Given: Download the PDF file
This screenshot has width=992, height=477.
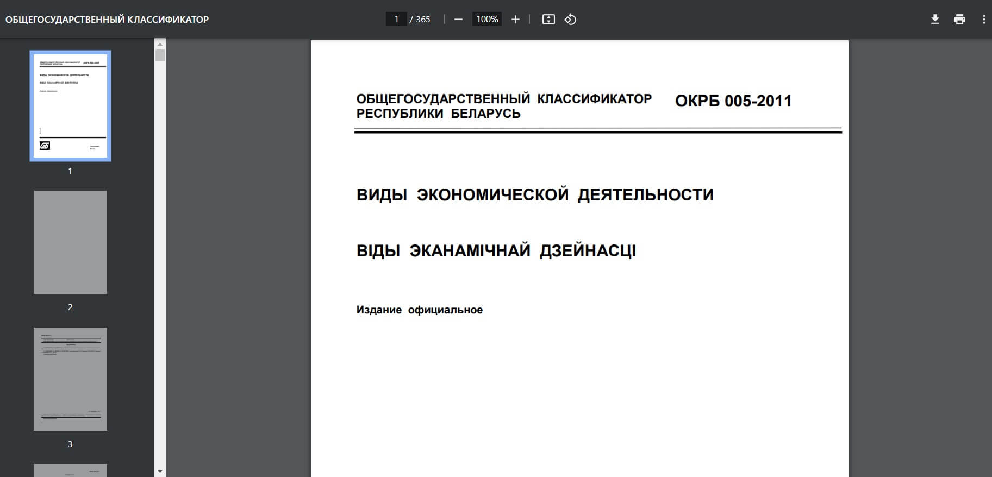Looking at the screenshot, I should (935, 20).
